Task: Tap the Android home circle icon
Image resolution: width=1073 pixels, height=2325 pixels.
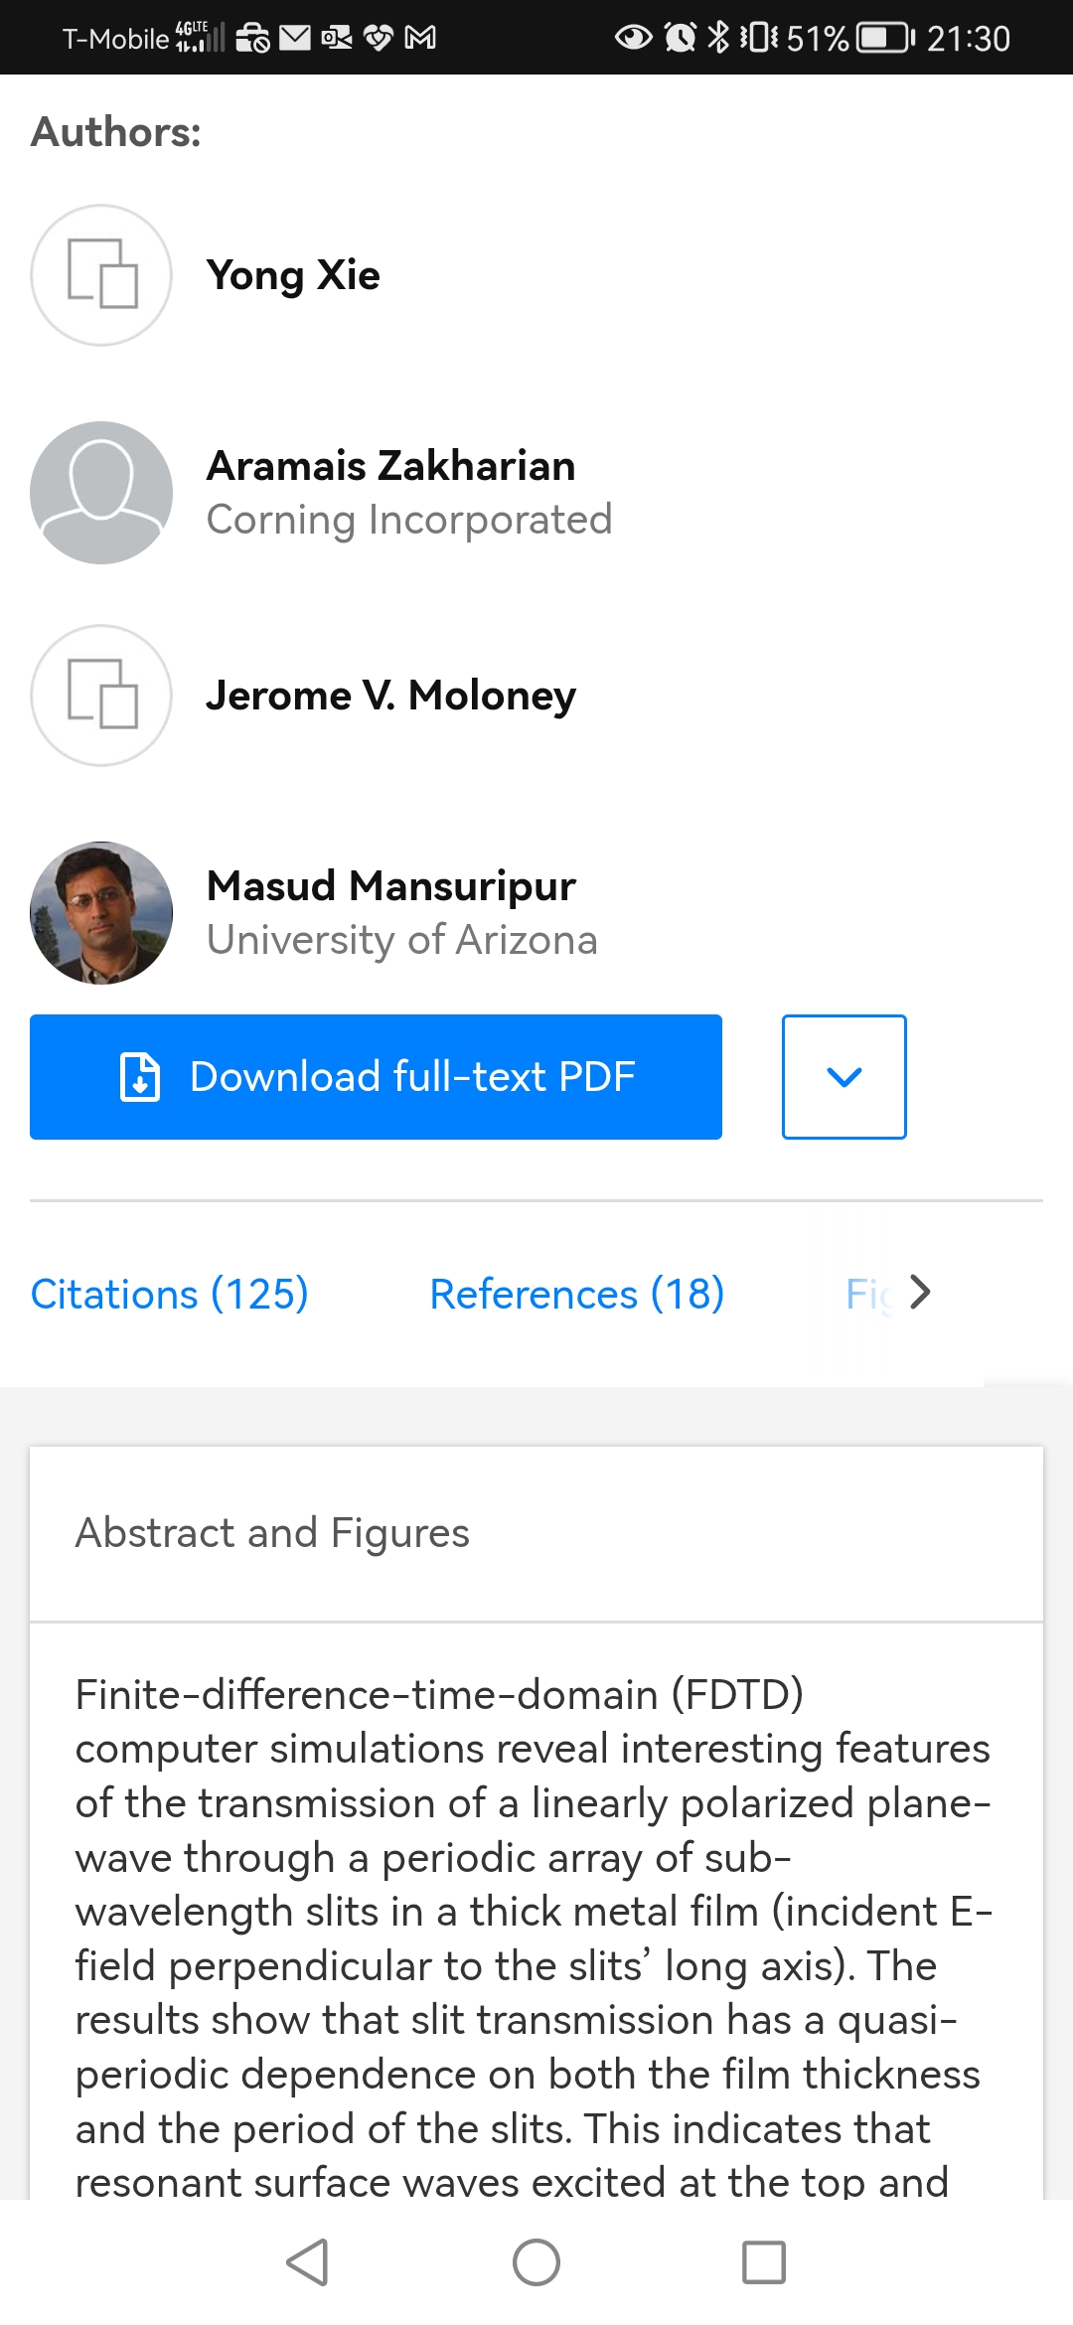Action: 536,2262
